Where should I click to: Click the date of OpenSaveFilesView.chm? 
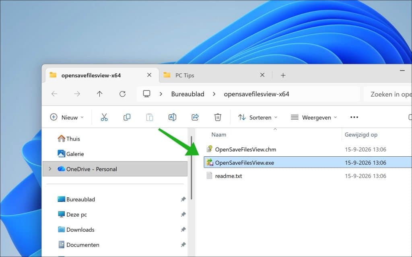coord(365,149)
